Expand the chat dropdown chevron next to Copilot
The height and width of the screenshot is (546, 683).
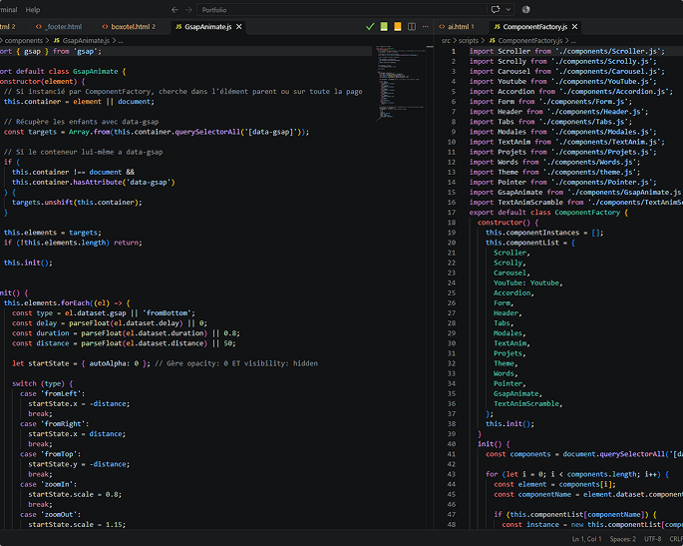508,10
